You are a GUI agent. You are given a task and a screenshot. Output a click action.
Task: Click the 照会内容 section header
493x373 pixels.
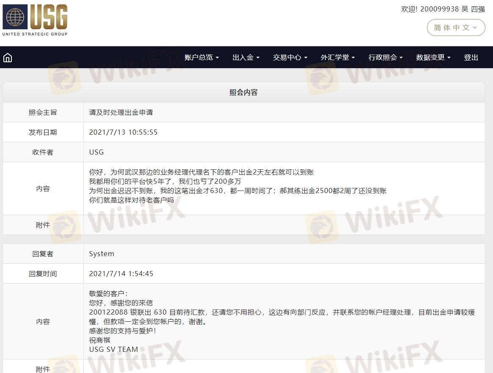(244, 92)
